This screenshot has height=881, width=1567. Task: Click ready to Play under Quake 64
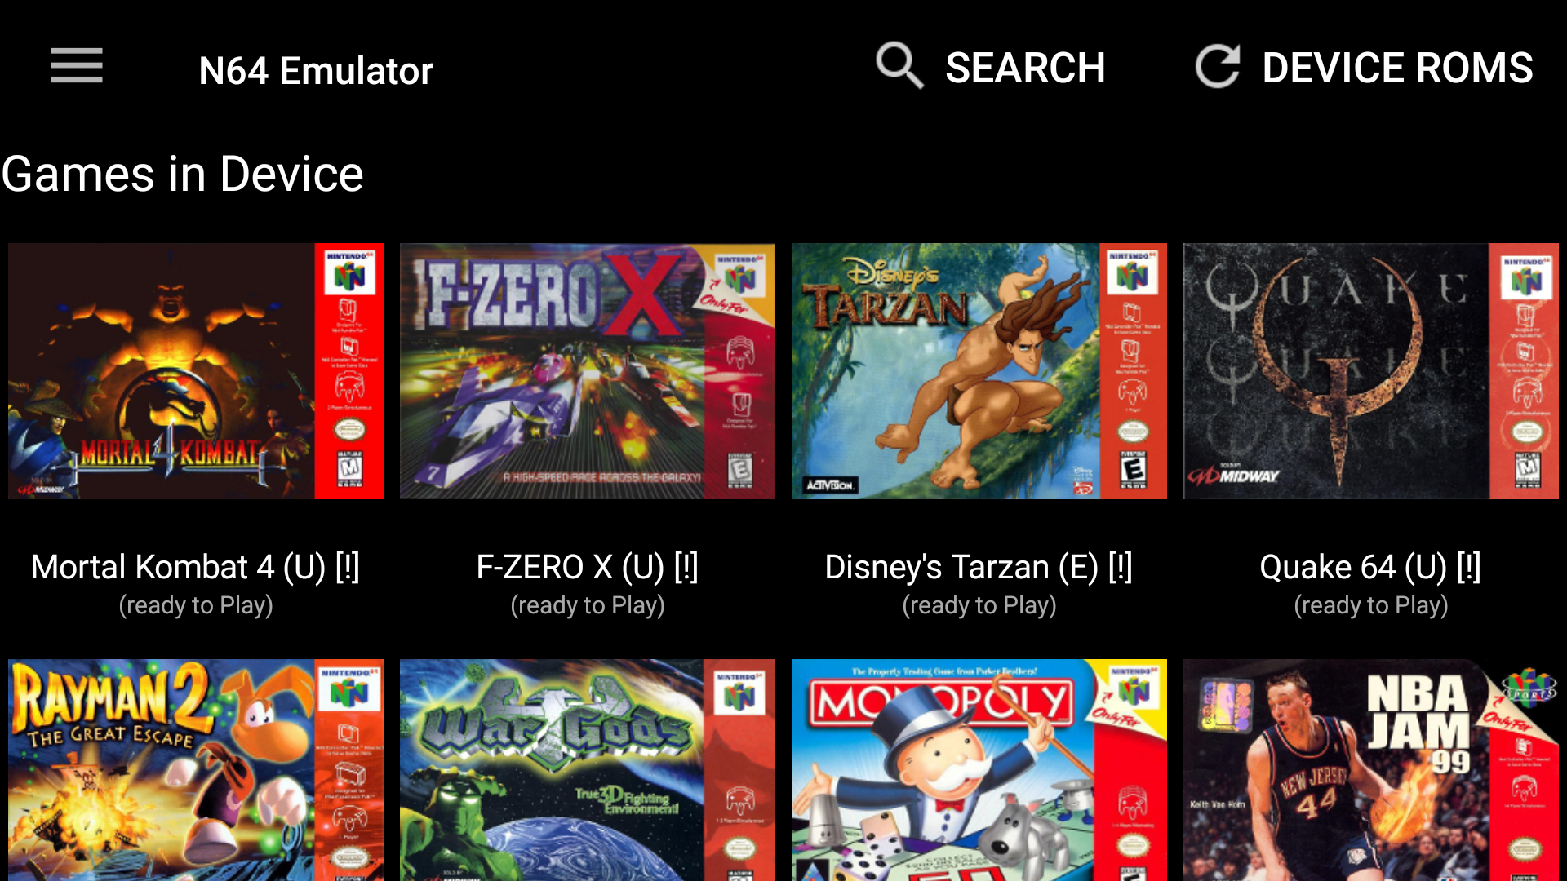pos(1371,605)
